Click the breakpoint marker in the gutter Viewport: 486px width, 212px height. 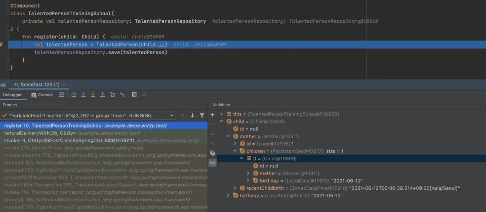pyautogui.click(x=1, y=45)
